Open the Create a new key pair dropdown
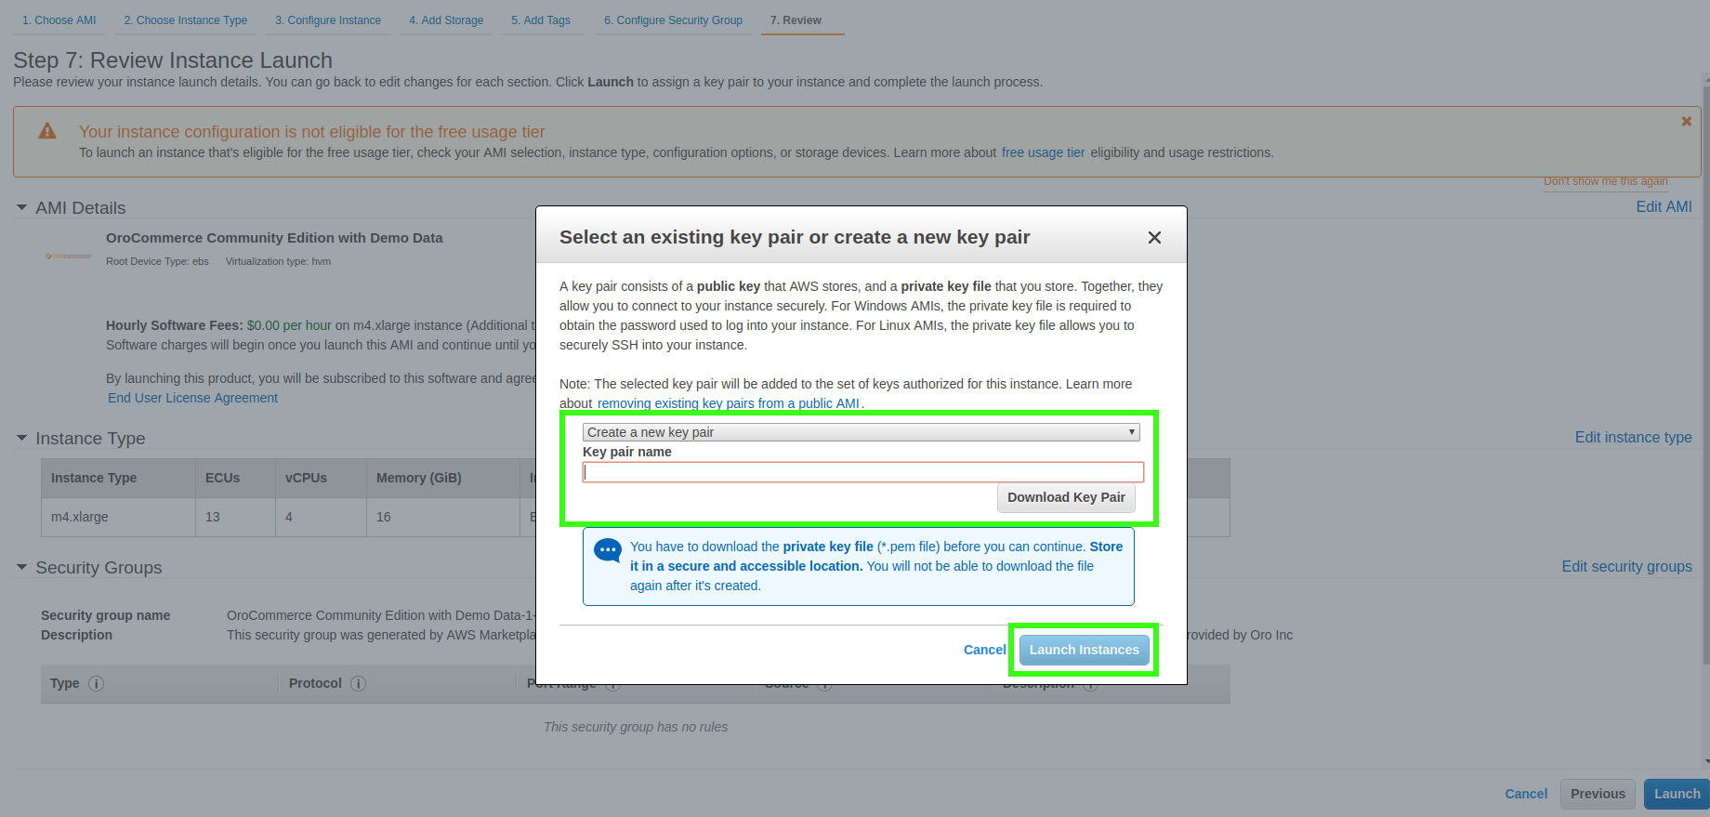This screenshot has width=1710, height=817. (861, 432)
